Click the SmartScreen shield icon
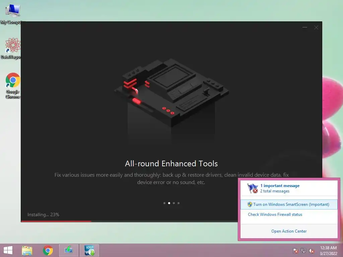This screenshot has height=257, width=343. (x=250, y=204)
